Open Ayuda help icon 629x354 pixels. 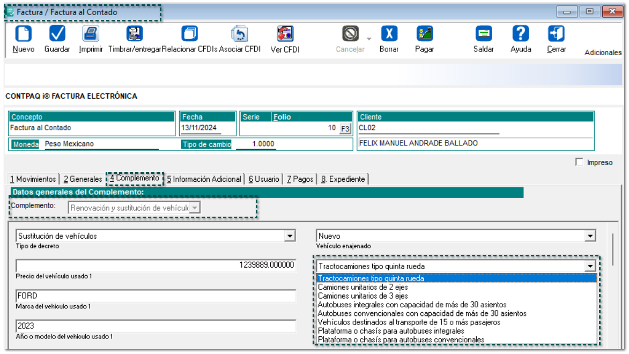tap(521, 34)
